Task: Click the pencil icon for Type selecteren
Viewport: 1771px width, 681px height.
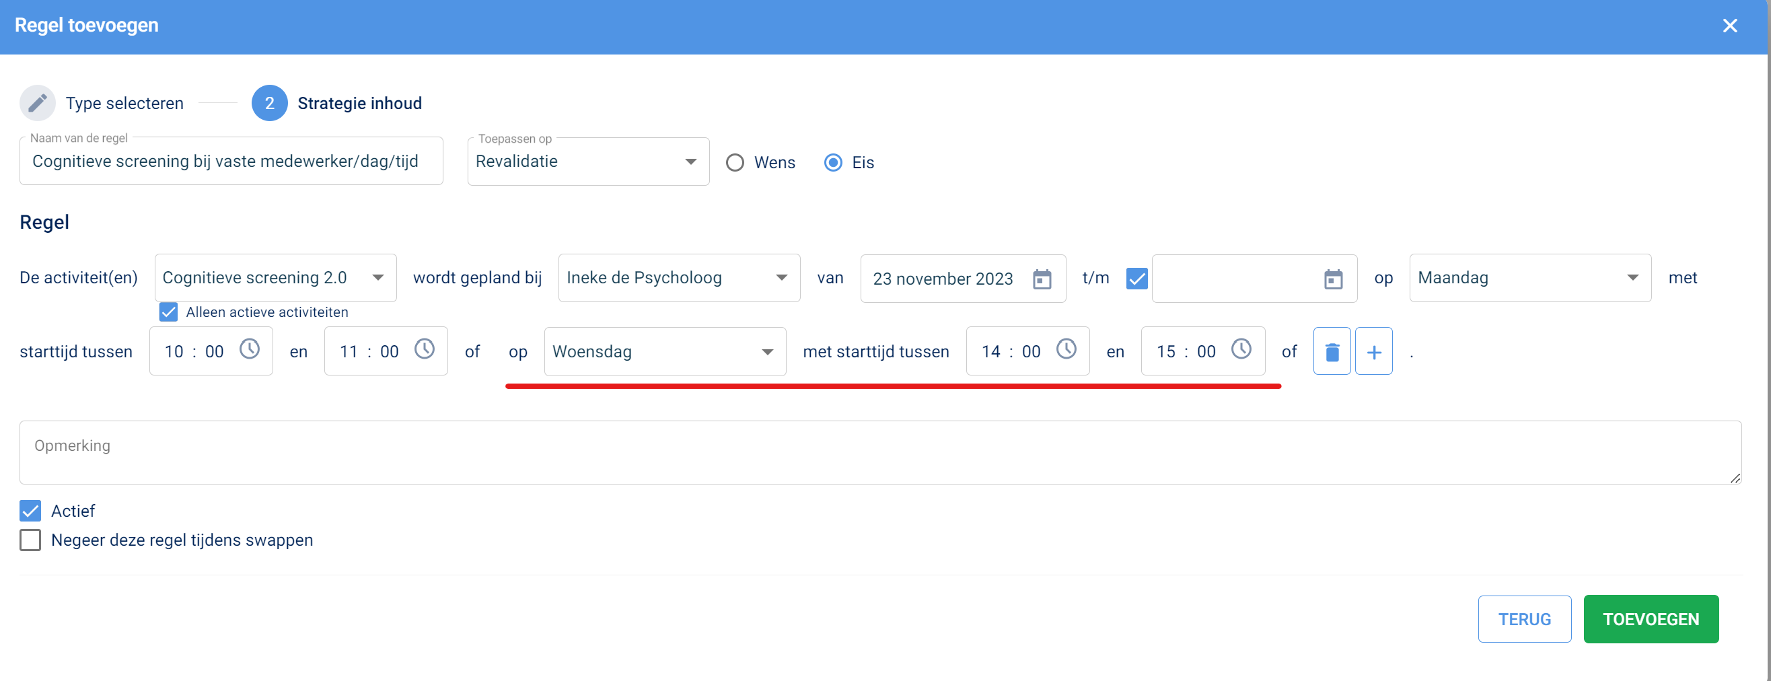Action: (37, 103)
